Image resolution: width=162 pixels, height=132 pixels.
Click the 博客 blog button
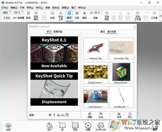90,115
